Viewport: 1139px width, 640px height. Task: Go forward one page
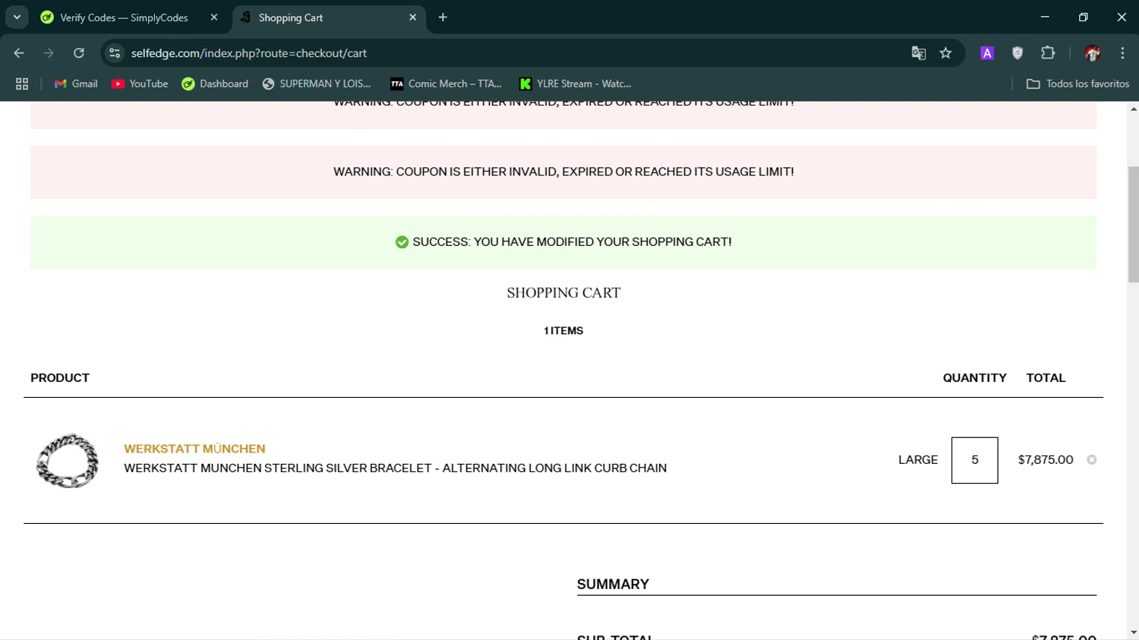49,53
